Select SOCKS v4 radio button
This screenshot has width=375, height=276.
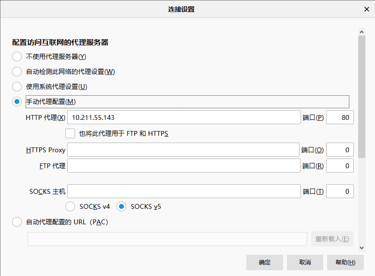tap(70, 206)
